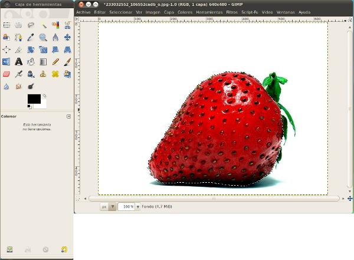The width and height of the screenshot is (354, 260).
Task: Swap foreground and background colors
Action: [44, 96]
